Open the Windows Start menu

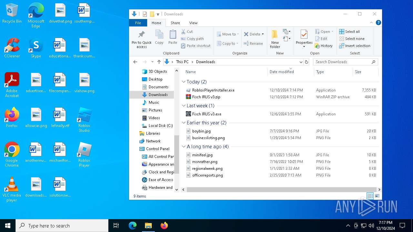(8, 226)
